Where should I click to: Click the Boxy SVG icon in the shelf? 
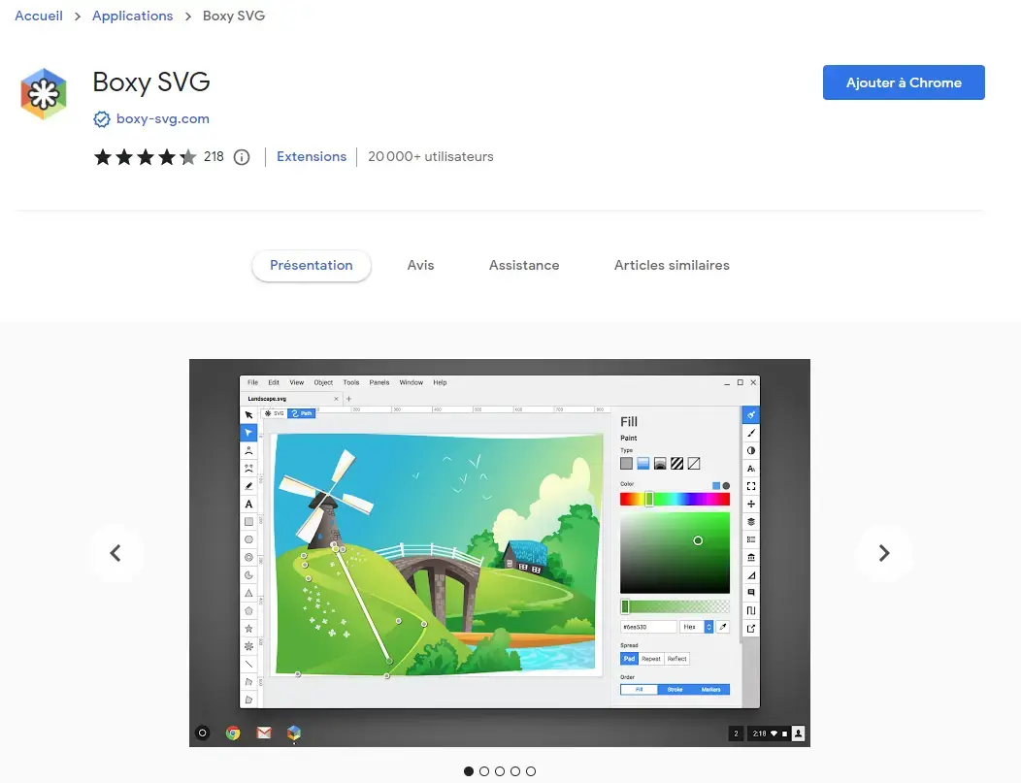click(x=294, y=733)
